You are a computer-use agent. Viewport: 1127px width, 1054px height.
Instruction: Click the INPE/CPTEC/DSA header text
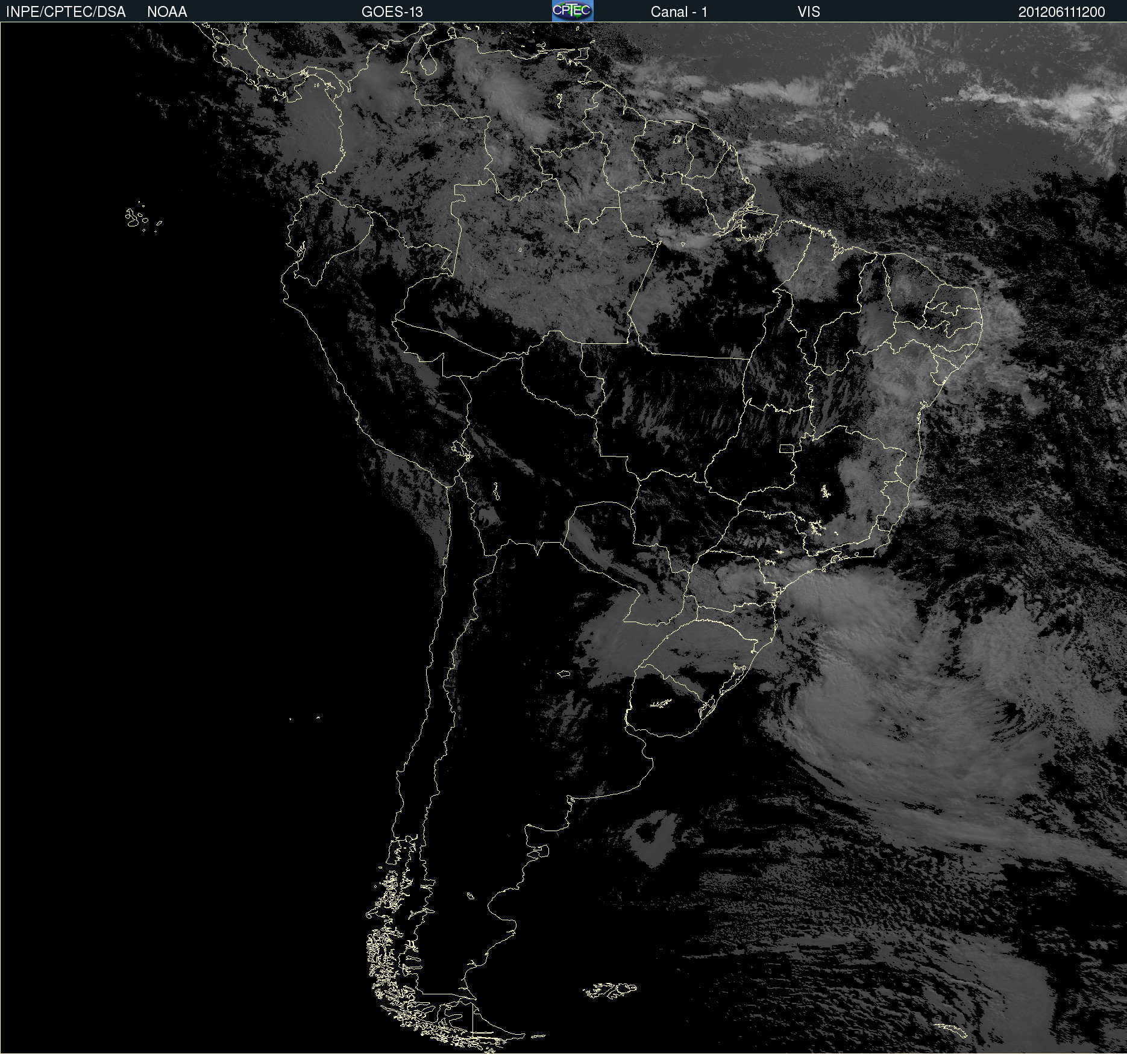[66, 12]
